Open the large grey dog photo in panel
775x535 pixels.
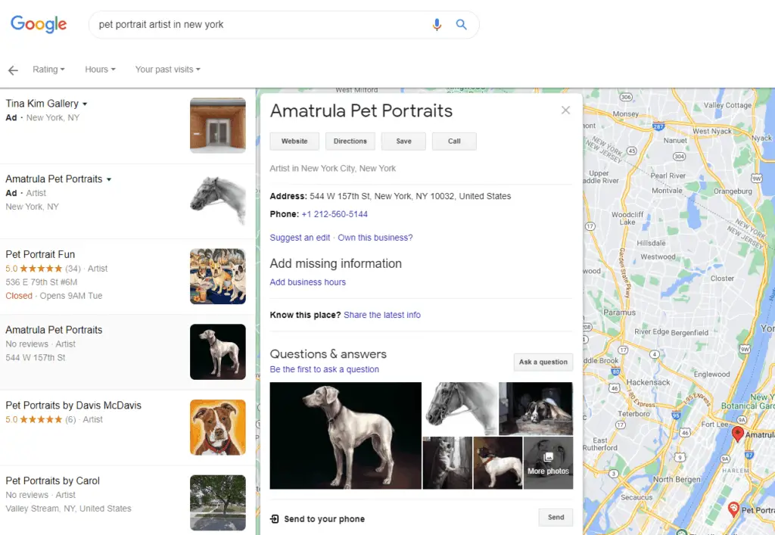click(345, 436)
